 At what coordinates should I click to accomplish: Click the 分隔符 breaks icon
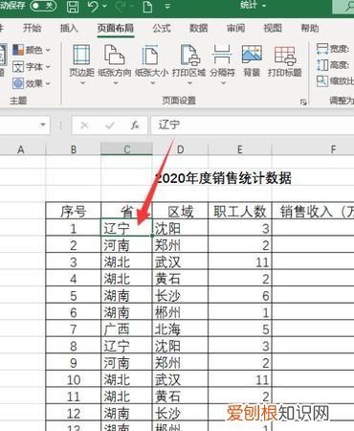tap(222, 55)
